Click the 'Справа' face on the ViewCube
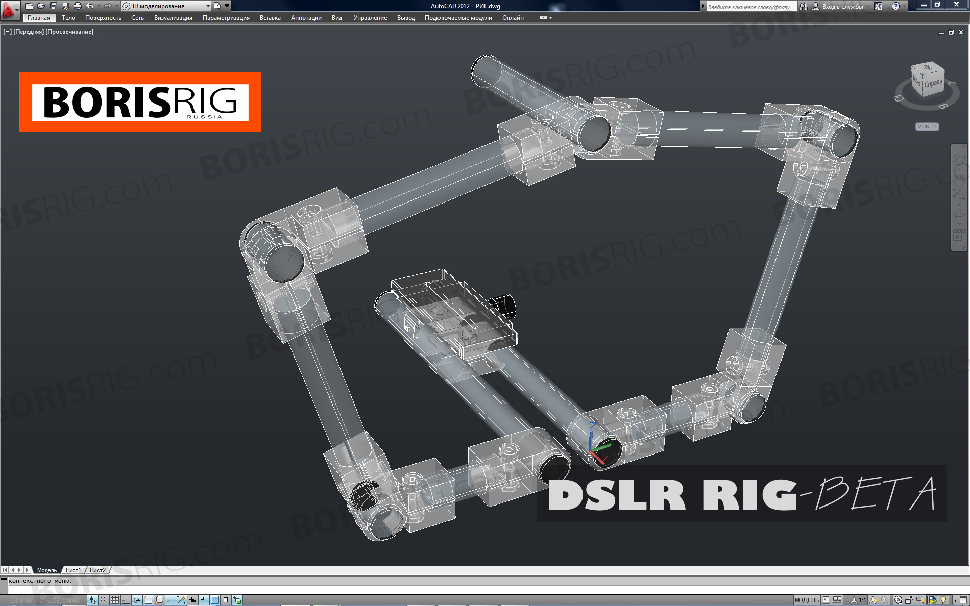Image resolution: width=970 pixels, height=606 pixels. (933, 84)
